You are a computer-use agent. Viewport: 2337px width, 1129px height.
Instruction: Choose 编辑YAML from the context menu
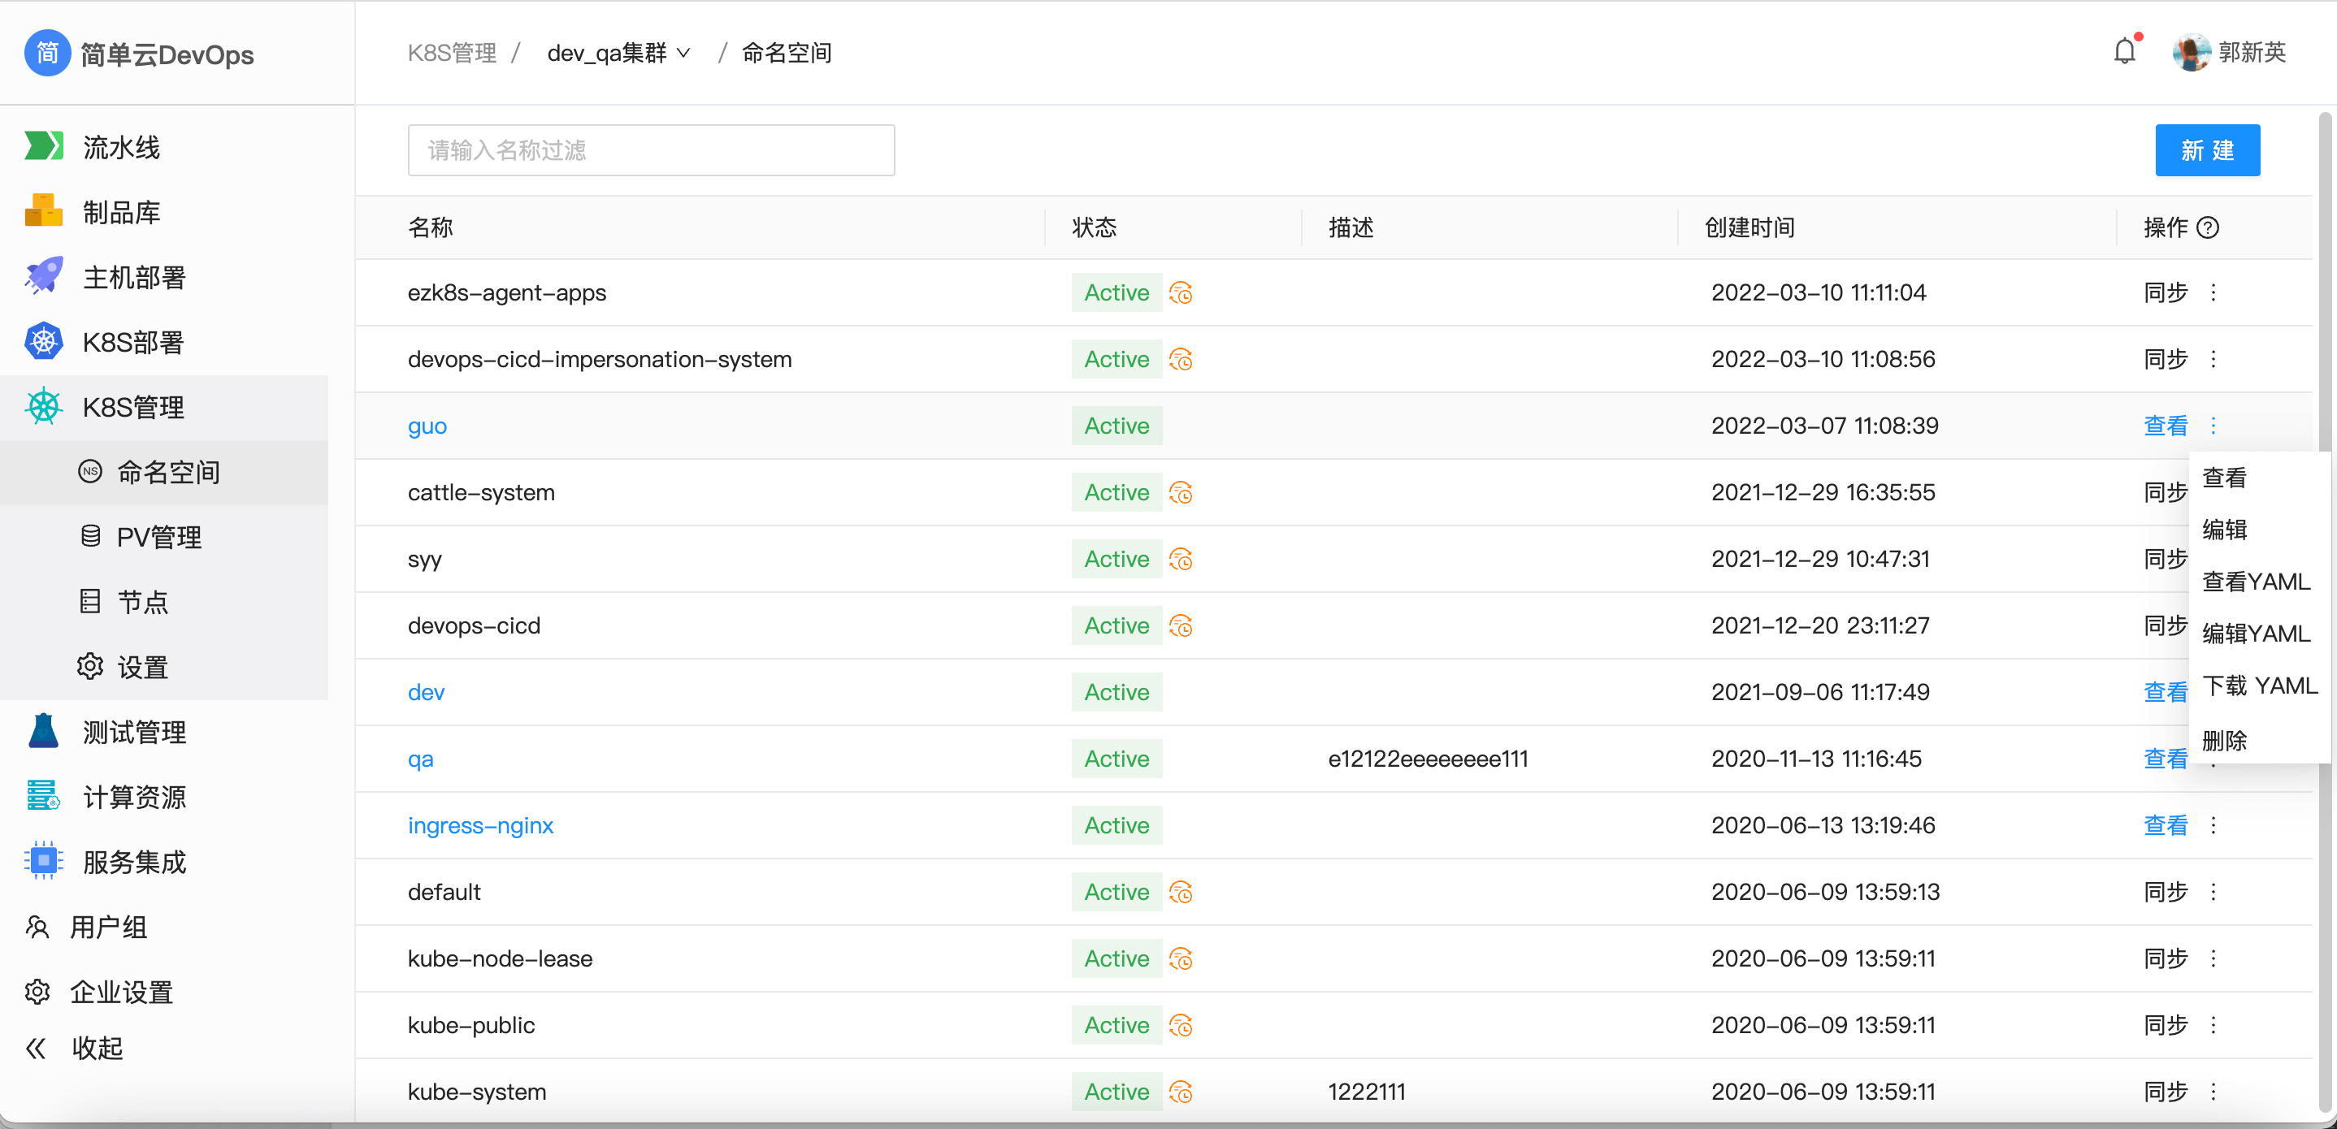point(2256,633)
